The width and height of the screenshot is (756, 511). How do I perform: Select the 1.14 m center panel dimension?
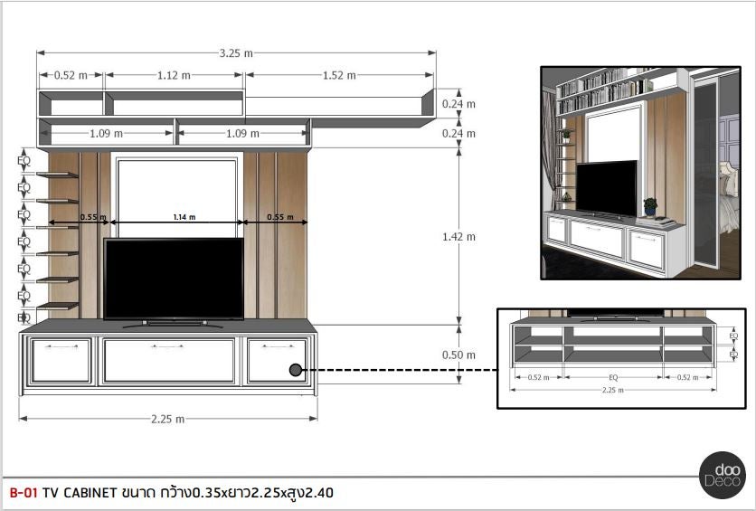point(184,217)
